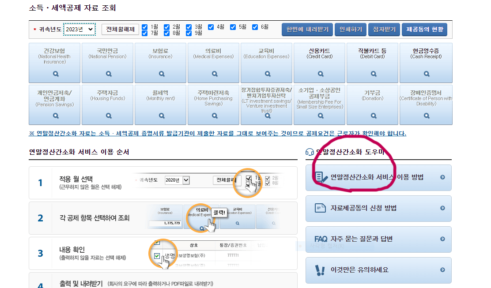Screen dimensions: 491x288
Task: Click magnifier icon on 신용카드 tile
Action: click(x=320, y=74)
